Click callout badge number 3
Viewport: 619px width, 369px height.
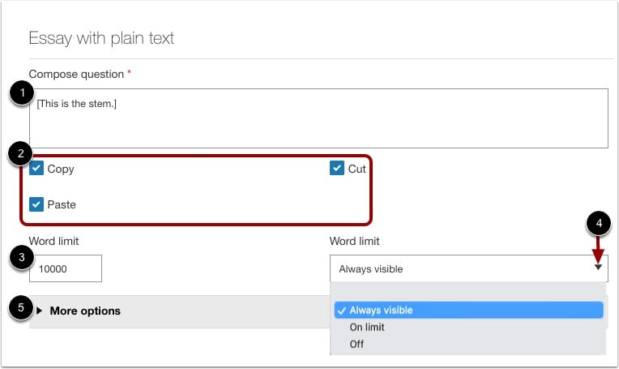click(21, 260)
